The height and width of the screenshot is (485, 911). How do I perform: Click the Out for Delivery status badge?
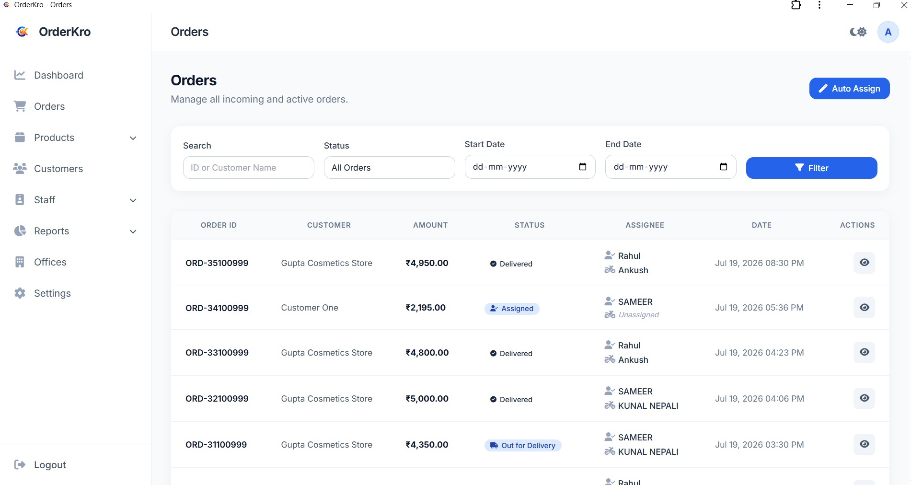tap(523, 446)
